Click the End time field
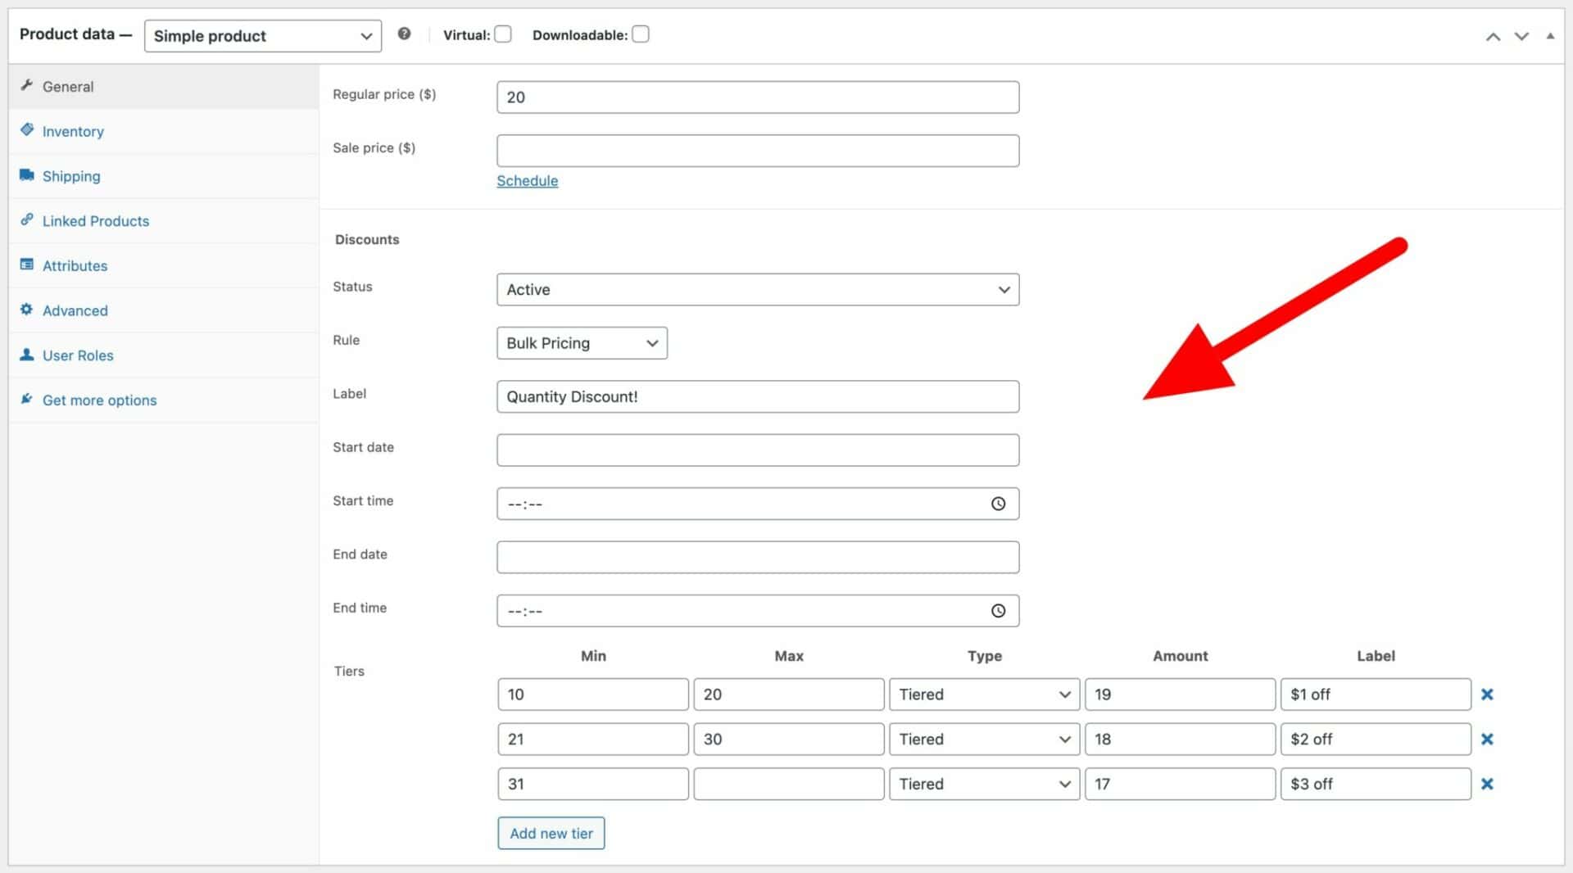1573x873 pixels. point(758,611)
